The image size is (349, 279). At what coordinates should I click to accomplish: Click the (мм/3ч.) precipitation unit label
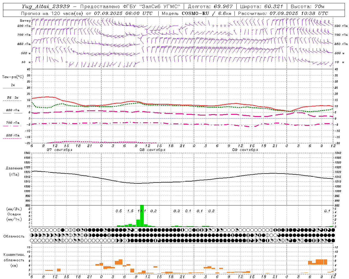point(14,209)
